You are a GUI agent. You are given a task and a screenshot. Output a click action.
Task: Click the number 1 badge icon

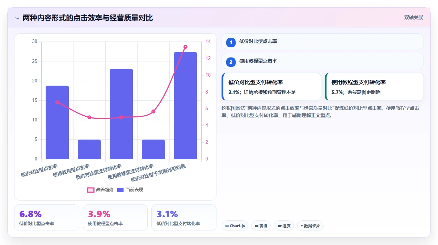coord(231,42)
